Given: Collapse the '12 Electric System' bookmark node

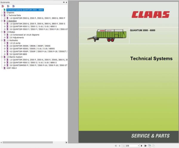Looking at the screenshot, I should (x=2, y=57).
